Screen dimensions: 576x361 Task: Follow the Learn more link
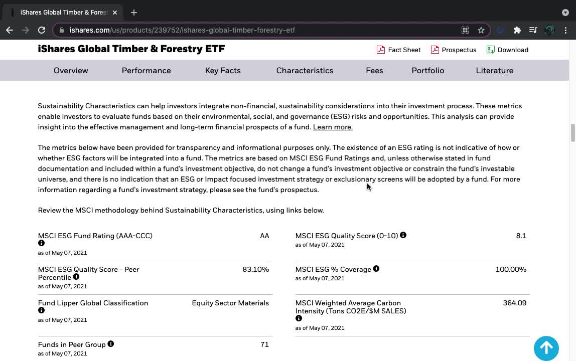(x=333, y=127)
